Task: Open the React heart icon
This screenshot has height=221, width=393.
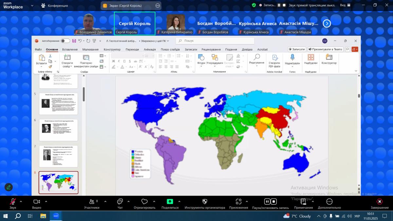Action: (144, 202)
